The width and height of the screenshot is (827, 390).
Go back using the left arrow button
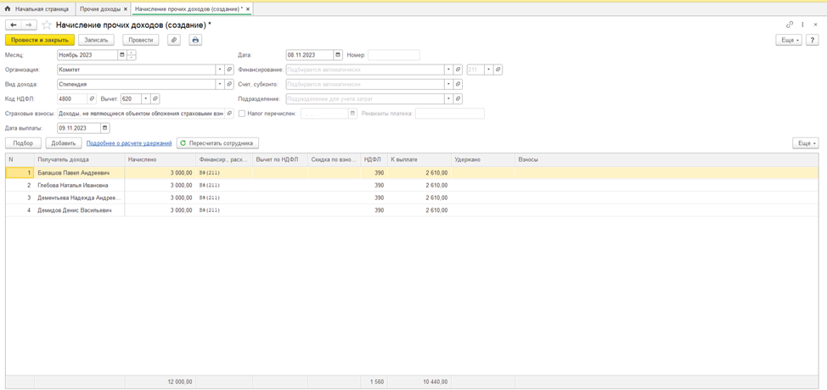click(x=14, y=25)
